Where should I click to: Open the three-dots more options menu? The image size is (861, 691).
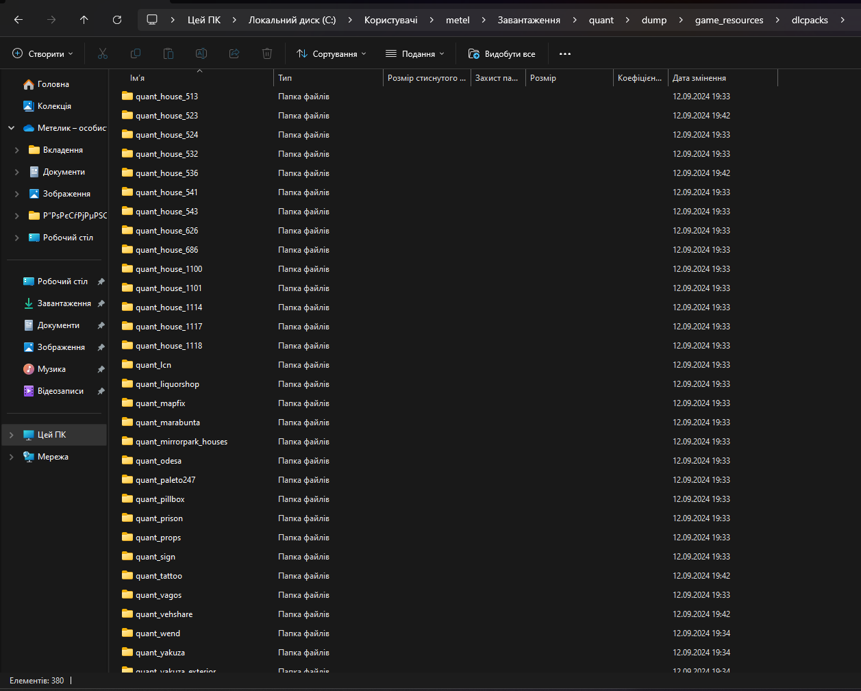tap(565, 53)
